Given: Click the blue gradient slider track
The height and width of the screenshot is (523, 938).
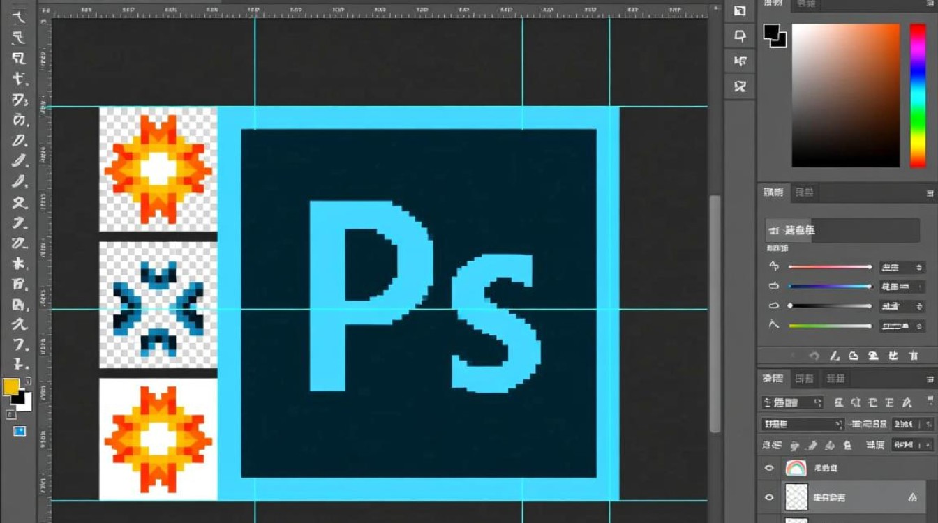Looking at the screenshot, I should pyautogui.click(x=830, y=286).
